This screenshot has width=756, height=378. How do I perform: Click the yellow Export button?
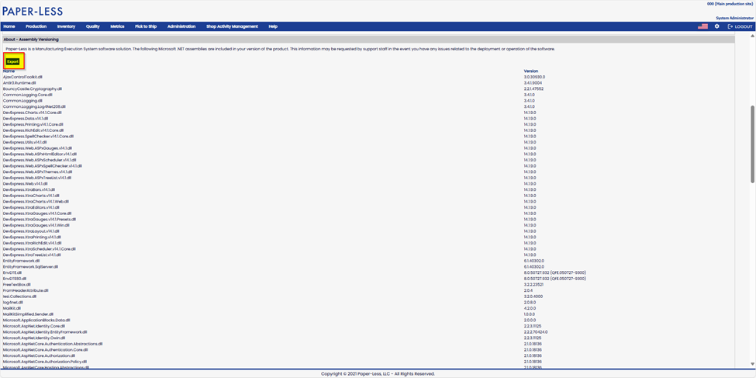(x=13, y=62)
